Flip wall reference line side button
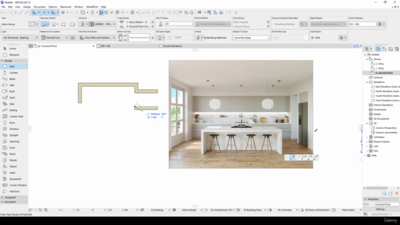 tap(72, 37)
